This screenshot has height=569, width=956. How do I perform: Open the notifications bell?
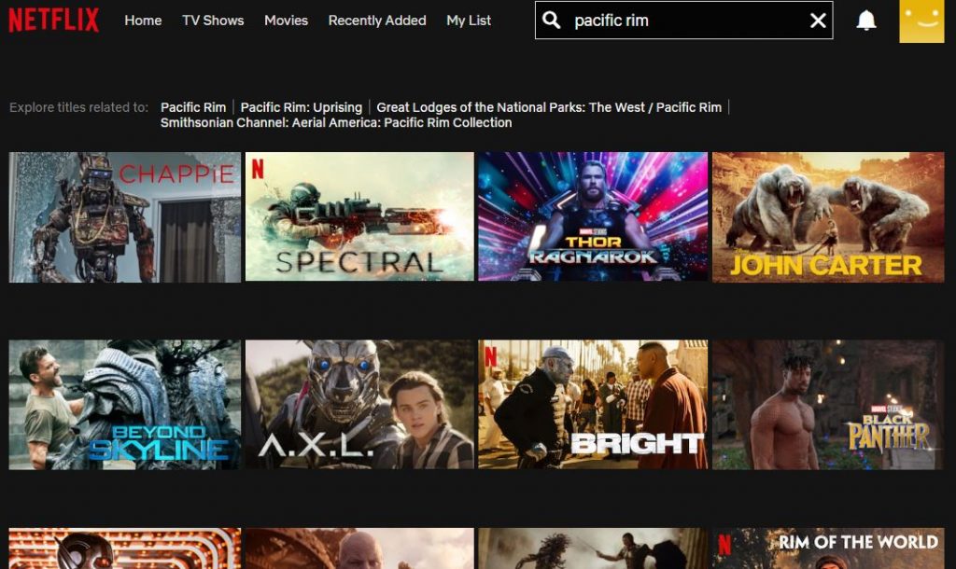click(x=866, y=21)
